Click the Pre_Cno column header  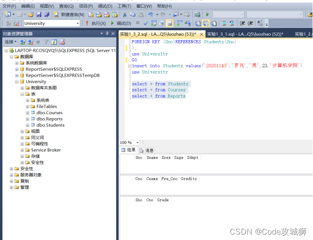tap(169, 179)
